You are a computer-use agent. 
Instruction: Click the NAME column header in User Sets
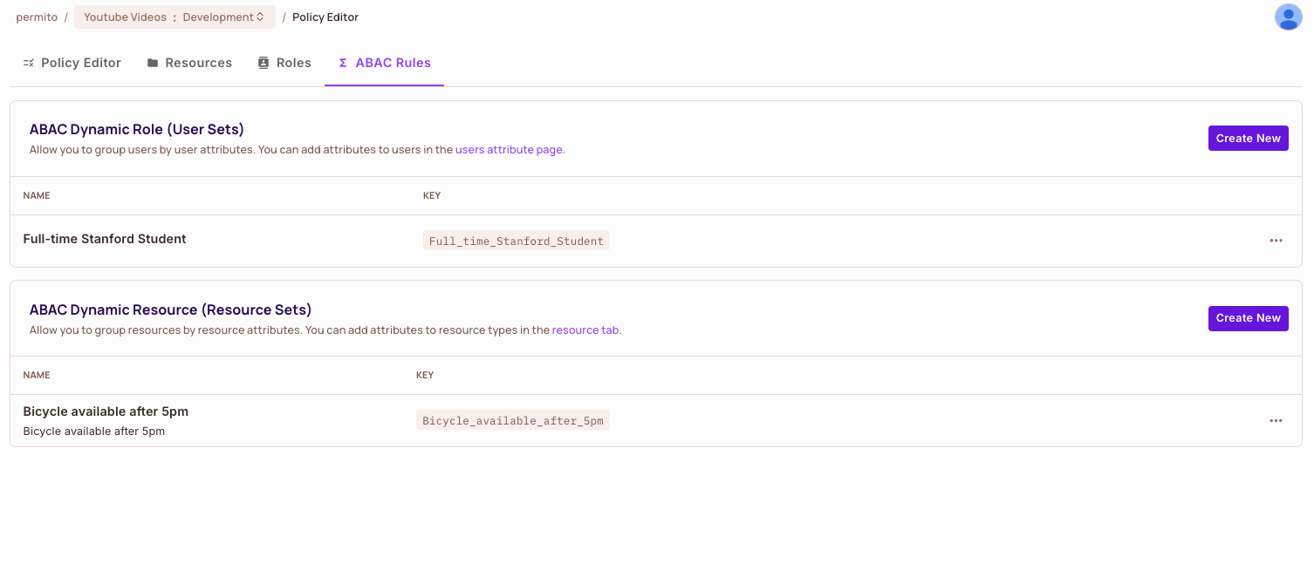tap(37, 196)
